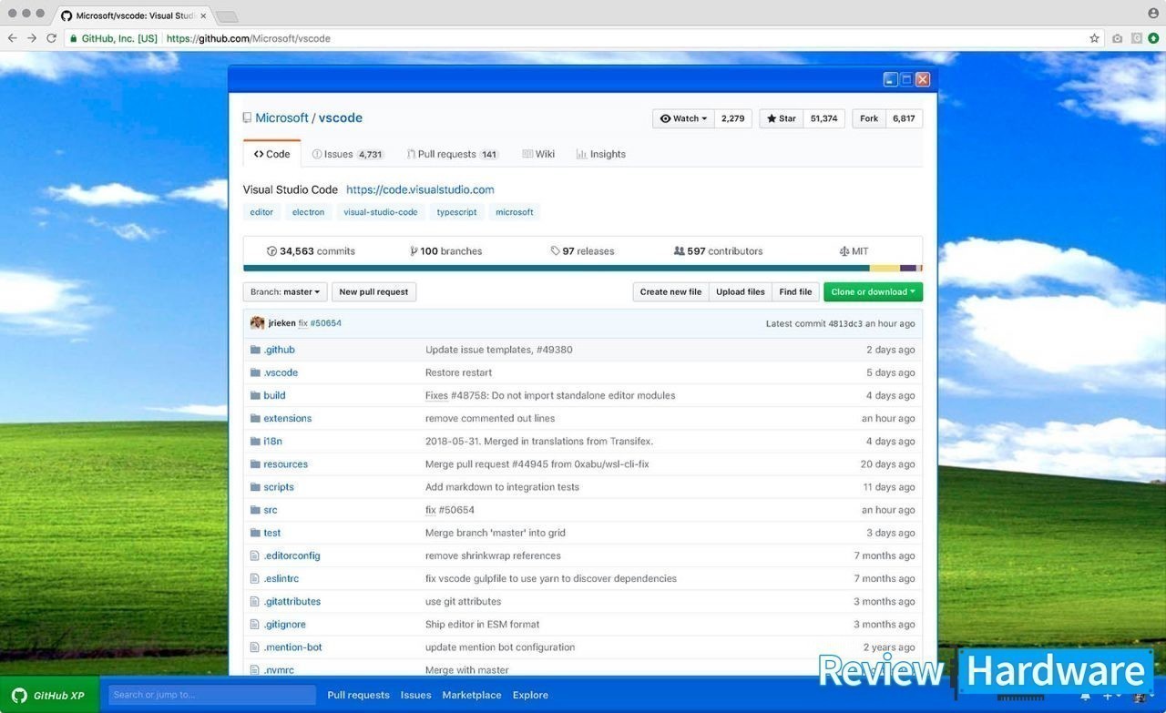Reload the page with the refresh icon

[x=51, y=38]
